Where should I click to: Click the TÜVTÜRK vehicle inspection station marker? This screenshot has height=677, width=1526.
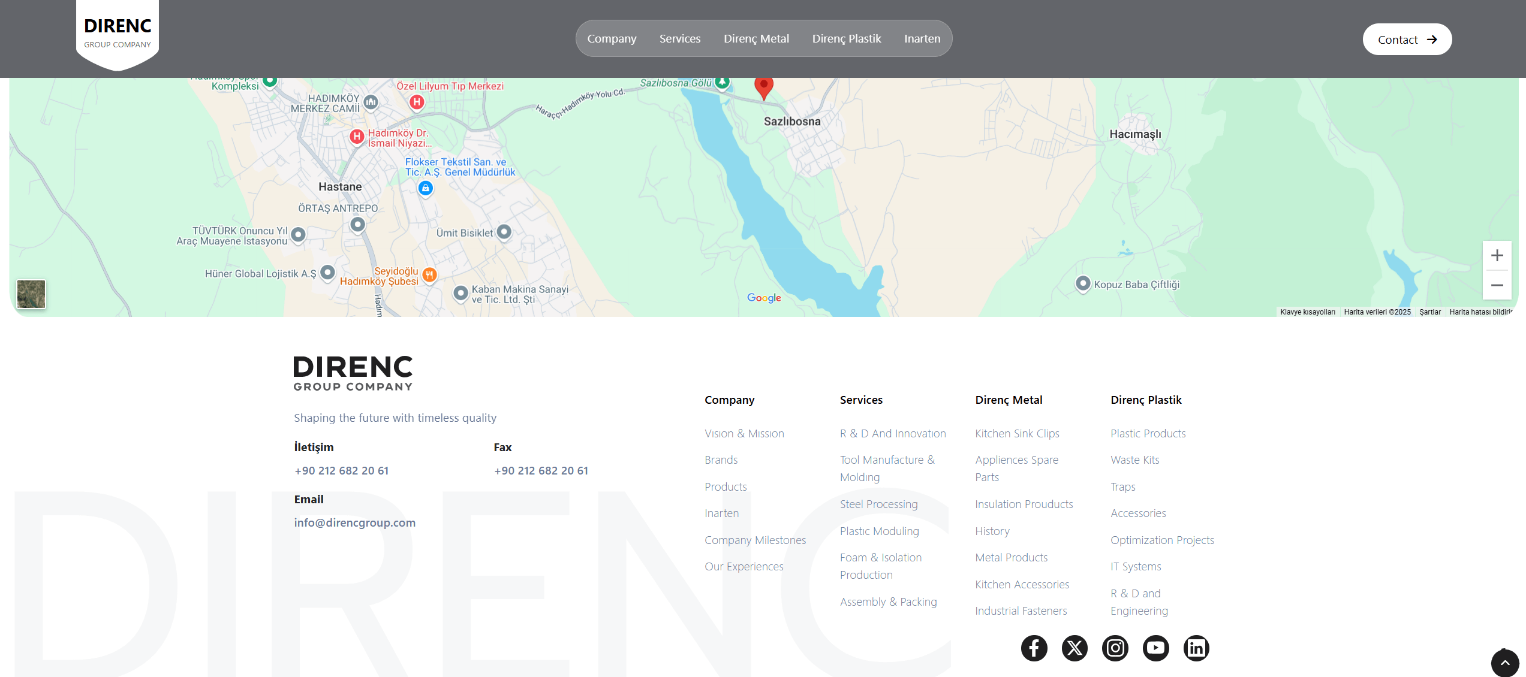pyautogui.click(x=298, y=234)
